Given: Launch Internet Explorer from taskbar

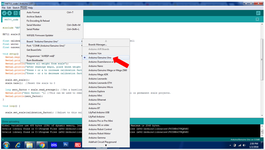Looking at the screenshot, I should tap(18, 145).
